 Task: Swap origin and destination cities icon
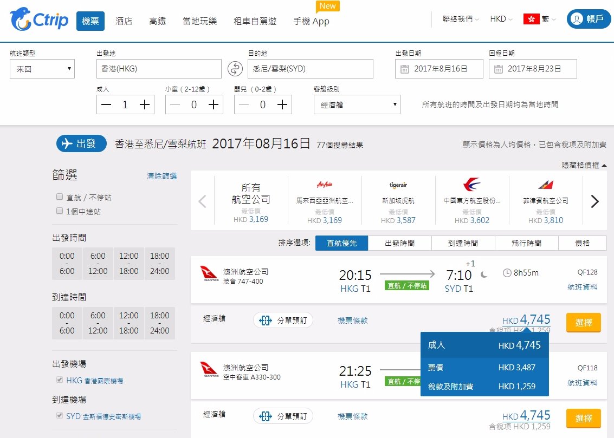(x=235, y=69)
